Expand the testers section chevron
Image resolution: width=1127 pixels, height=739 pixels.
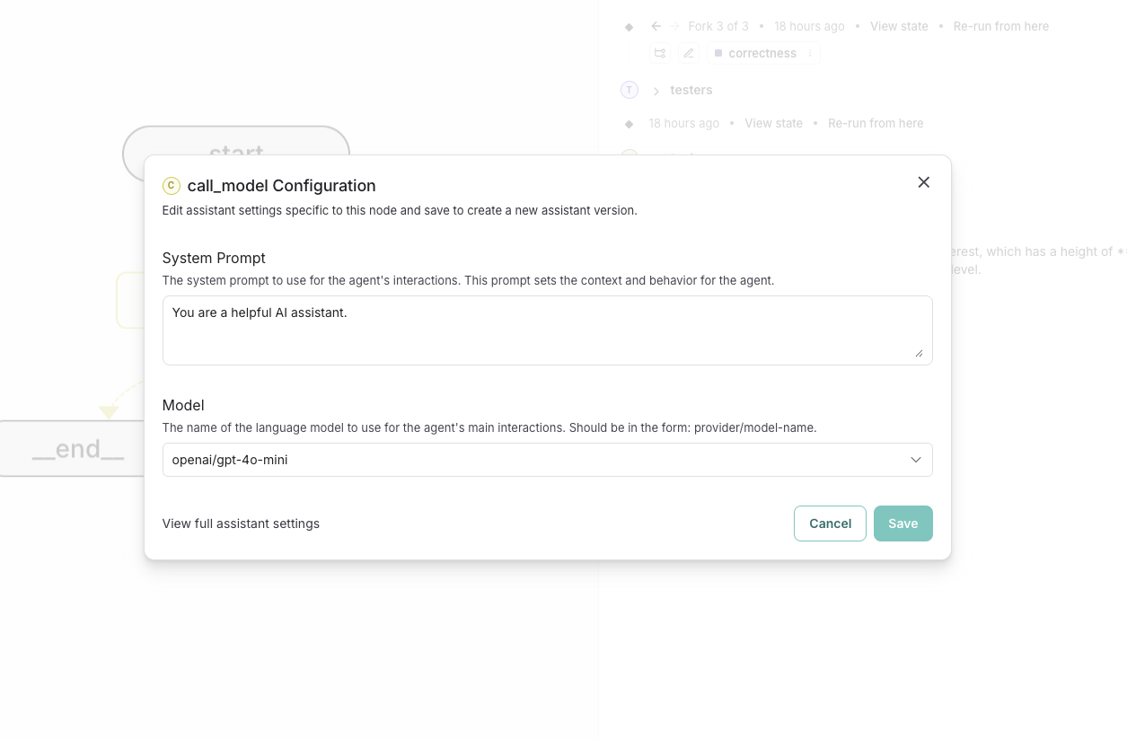[x=656, y=91]
